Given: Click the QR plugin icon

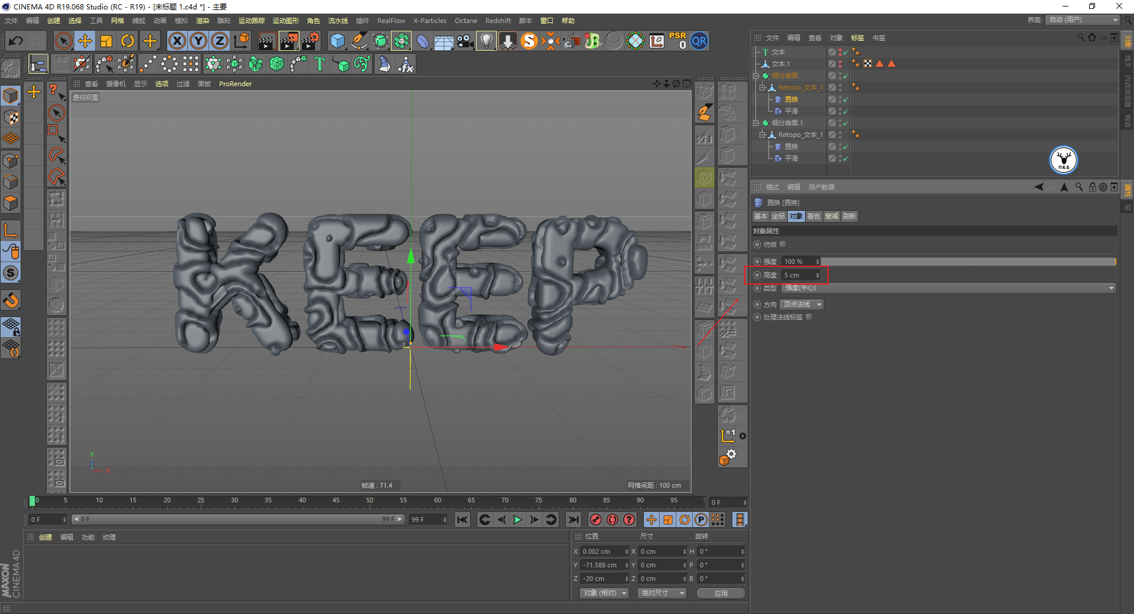Looking at the screenshot, I should (699, 41).
